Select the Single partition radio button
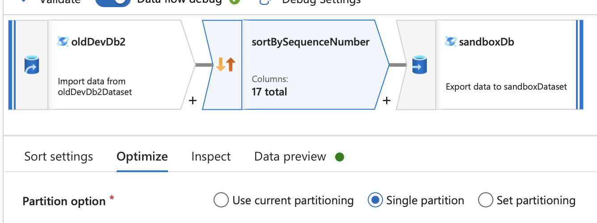 [374, 201]
